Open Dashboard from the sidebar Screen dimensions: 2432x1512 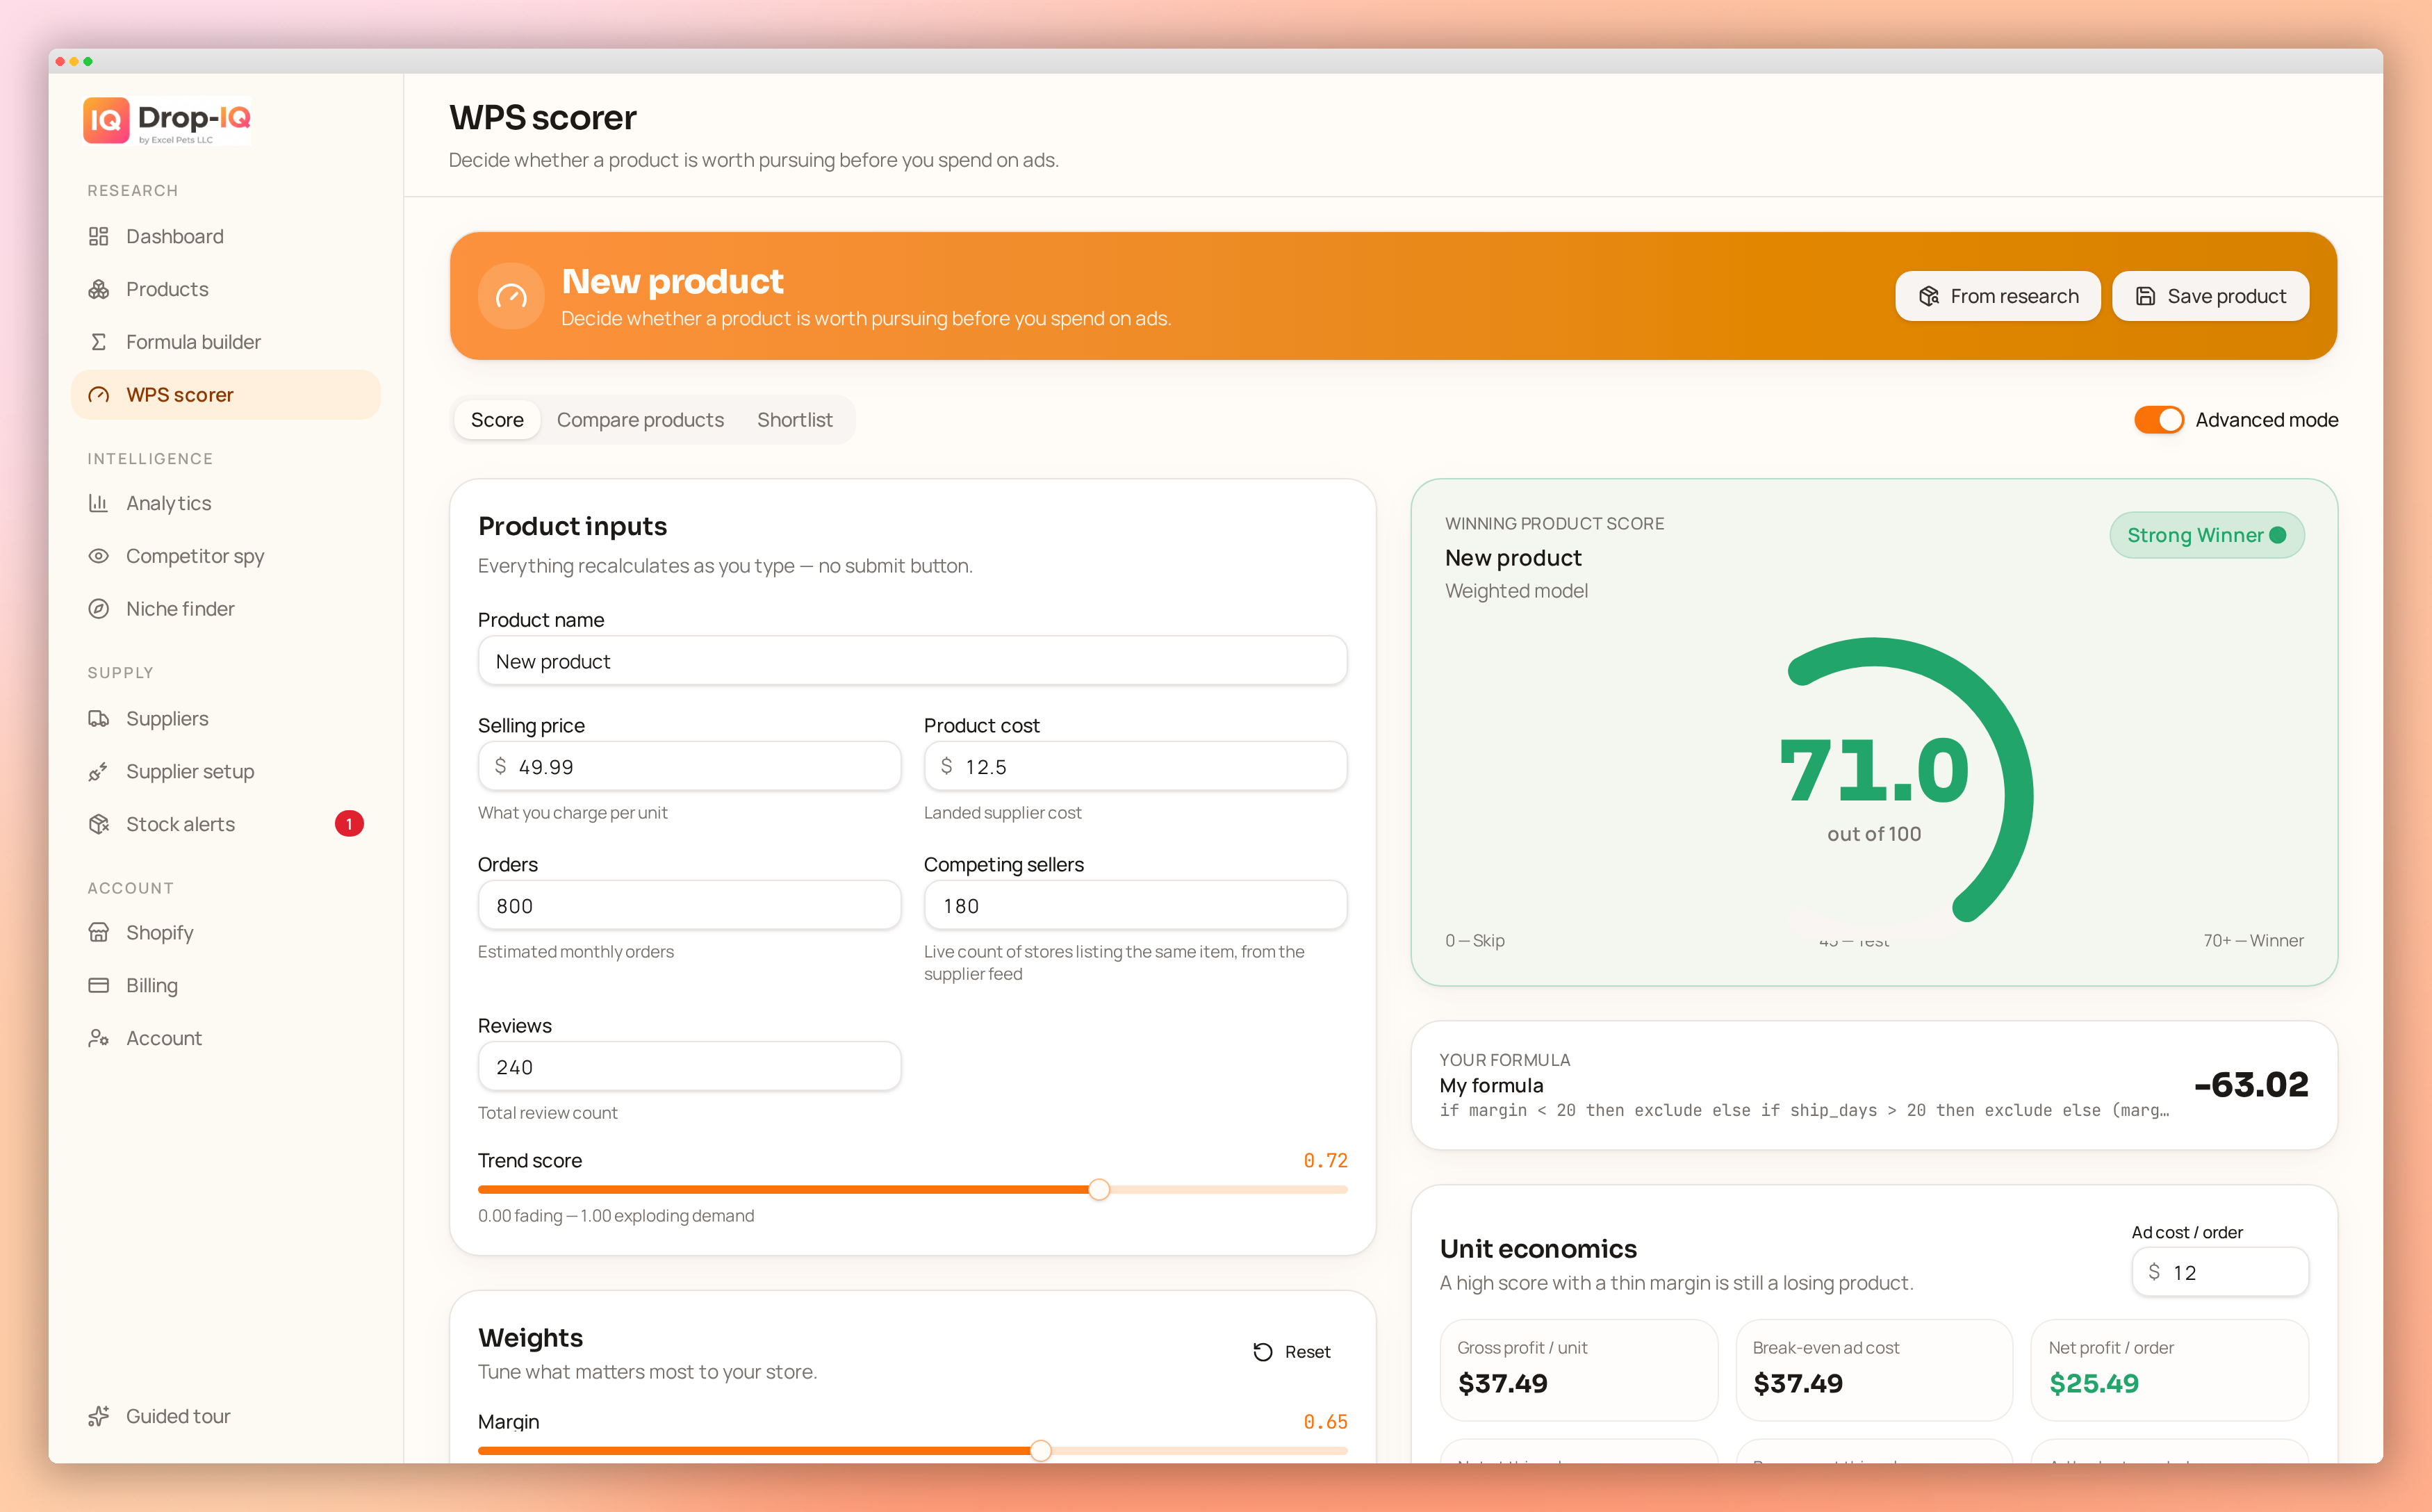[226, 236]
